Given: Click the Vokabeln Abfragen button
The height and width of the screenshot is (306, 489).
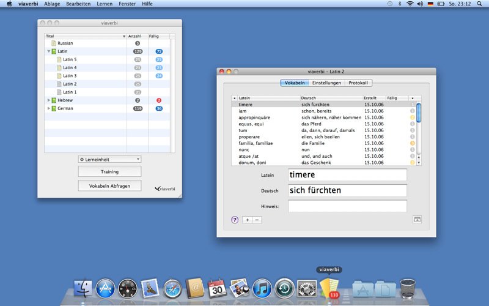Looking at the screenshot, I should (109, 185).
